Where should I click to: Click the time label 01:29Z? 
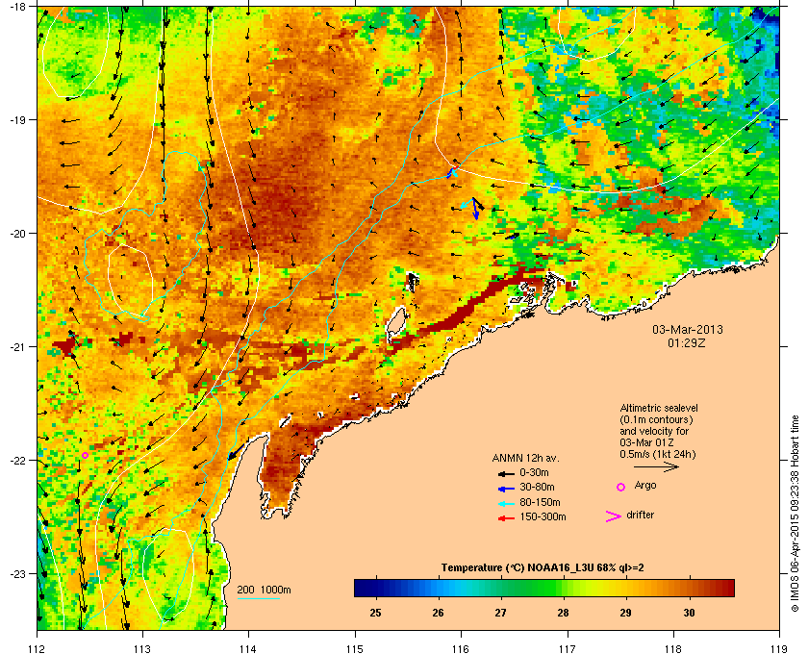687,342
